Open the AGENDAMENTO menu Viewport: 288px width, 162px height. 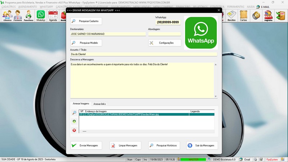click(28, 7)
